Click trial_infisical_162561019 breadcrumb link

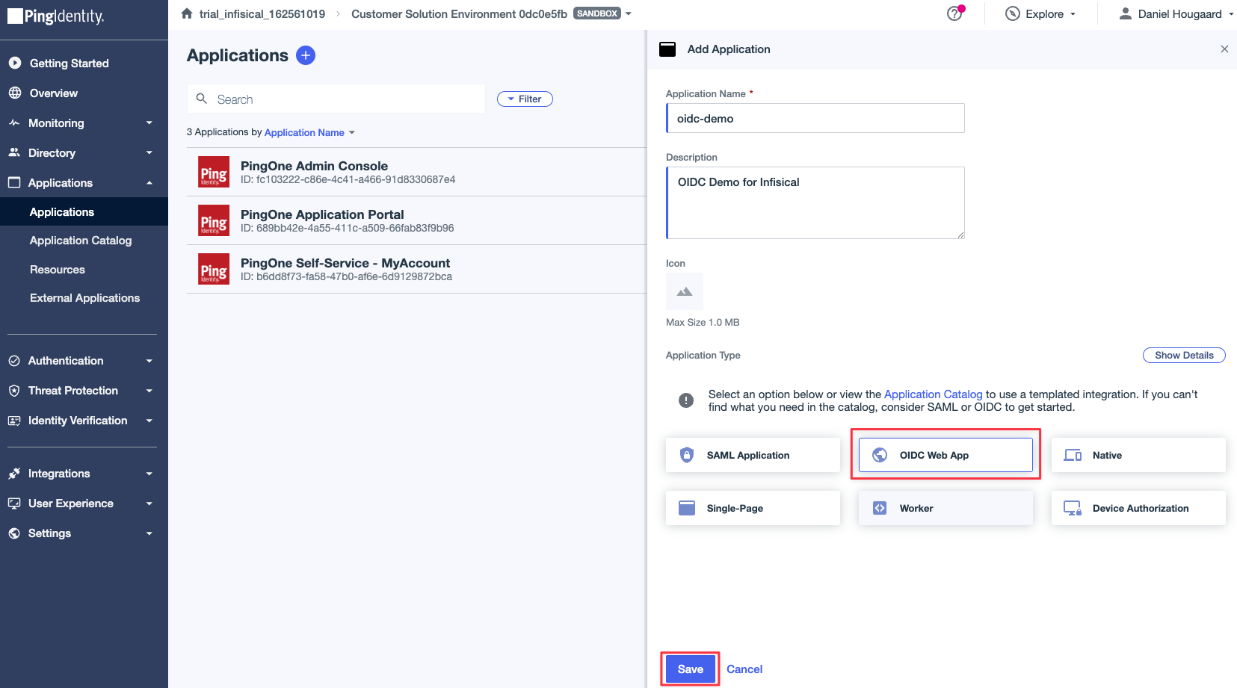pos(262,13)
